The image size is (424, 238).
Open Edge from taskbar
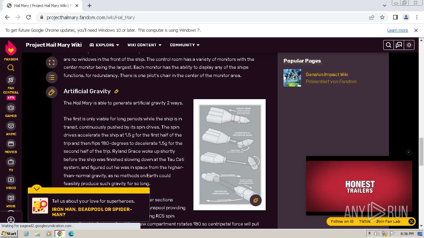[x=71, y=234]
